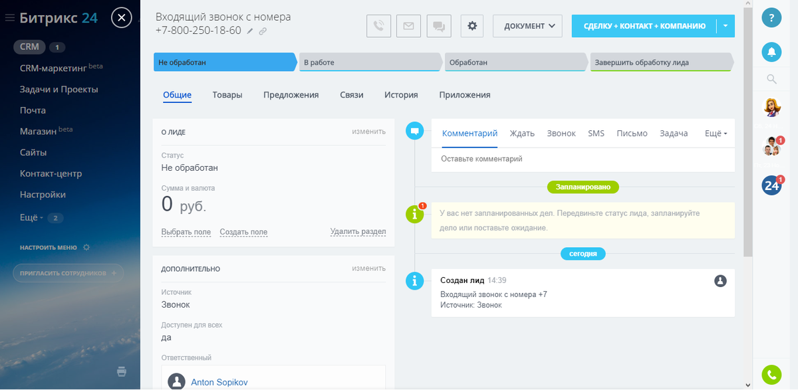Open group chat avatar with badge
The image size is (798, 390).
pos(771,146)
